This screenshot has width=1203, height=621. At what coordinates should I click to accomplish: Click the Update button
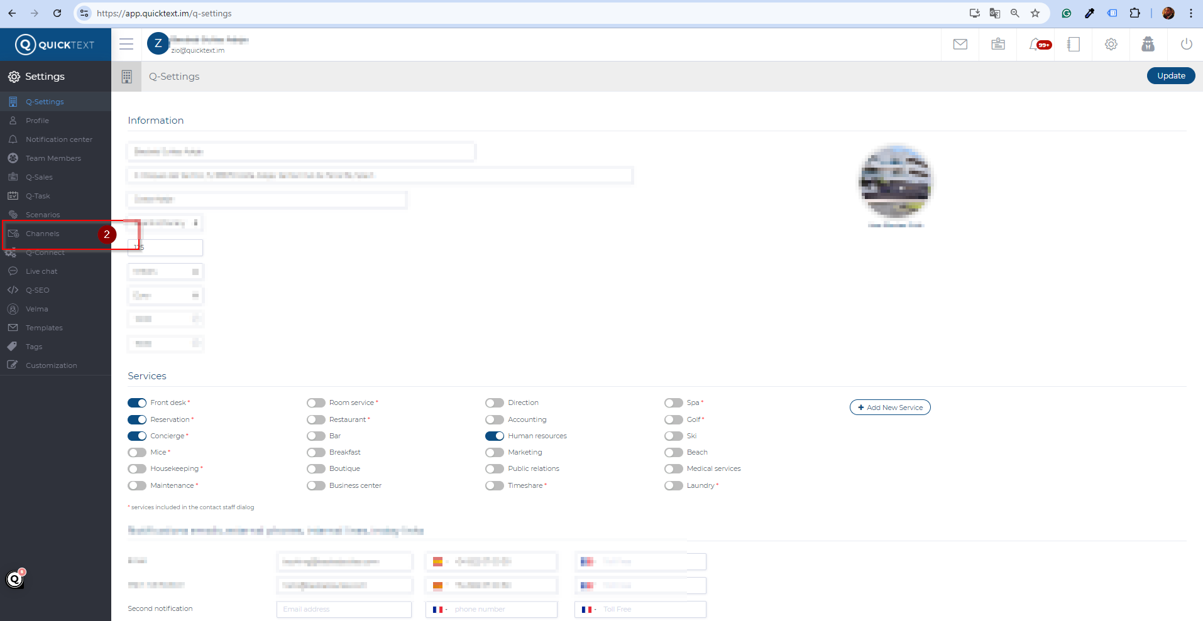coord(1170,76)
